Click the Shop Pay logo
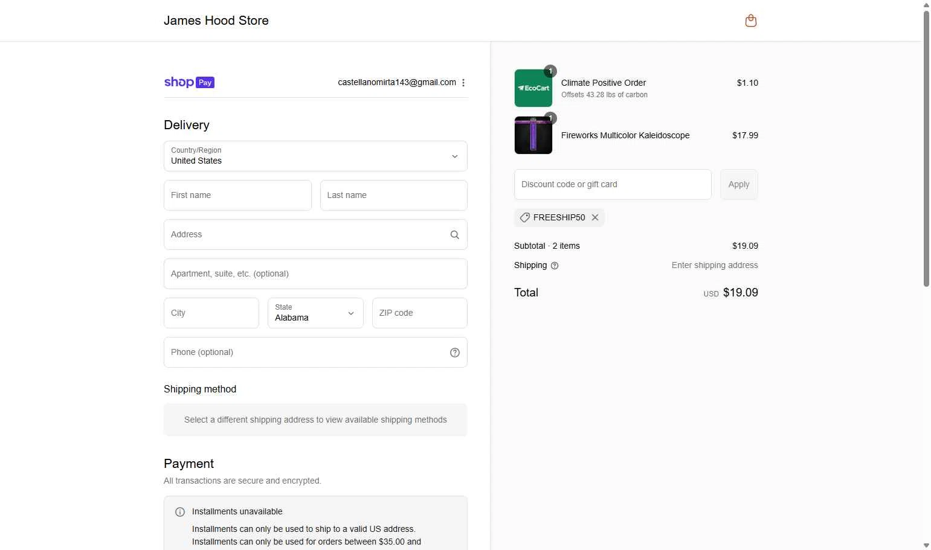The height and width of the screenshot is (550, 931). pos(189,82)
